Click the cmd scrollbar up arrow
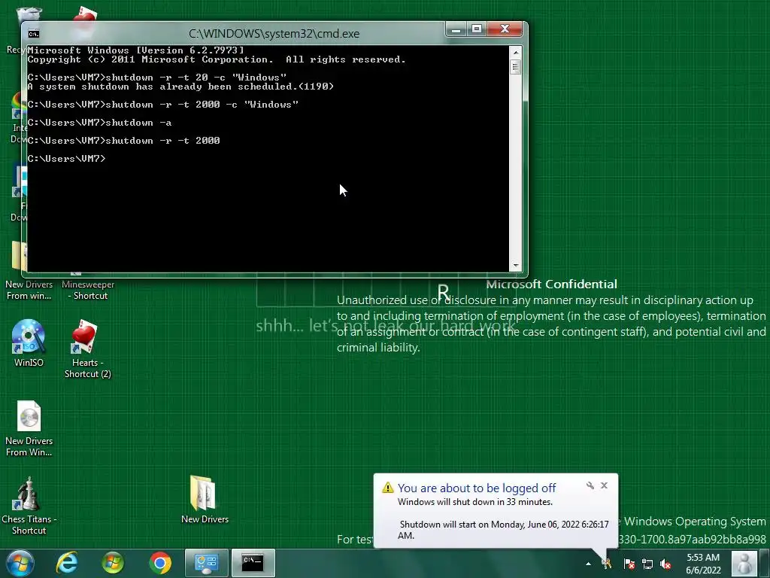The image size is (770, 578). 516,52
